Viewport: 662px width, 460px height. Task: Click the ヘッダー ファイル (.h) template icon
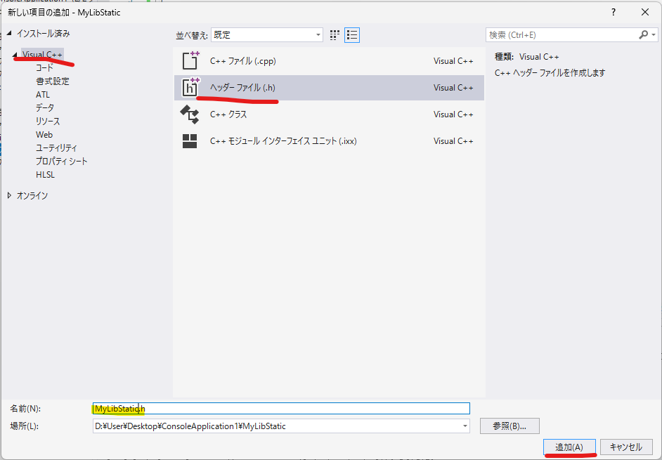[x=190, y=88]
